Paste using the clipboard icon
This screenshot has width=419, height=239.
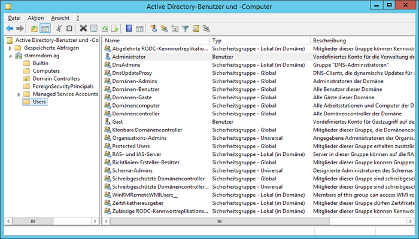pyautogui.click(x=69, y=28)
